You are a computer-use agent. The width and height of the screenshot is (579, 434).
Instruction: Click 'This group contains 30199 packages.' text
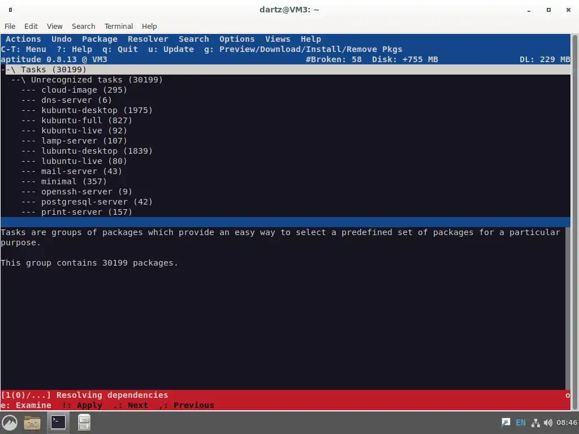point(89,263)
